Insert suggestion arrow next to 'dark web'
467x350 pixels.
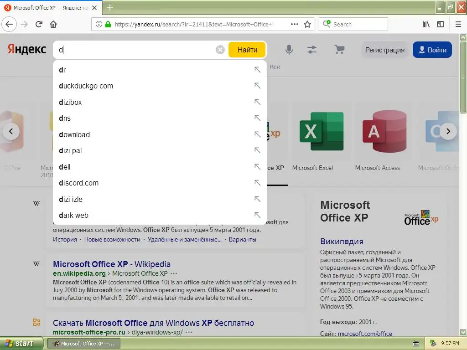pos(257,215)
